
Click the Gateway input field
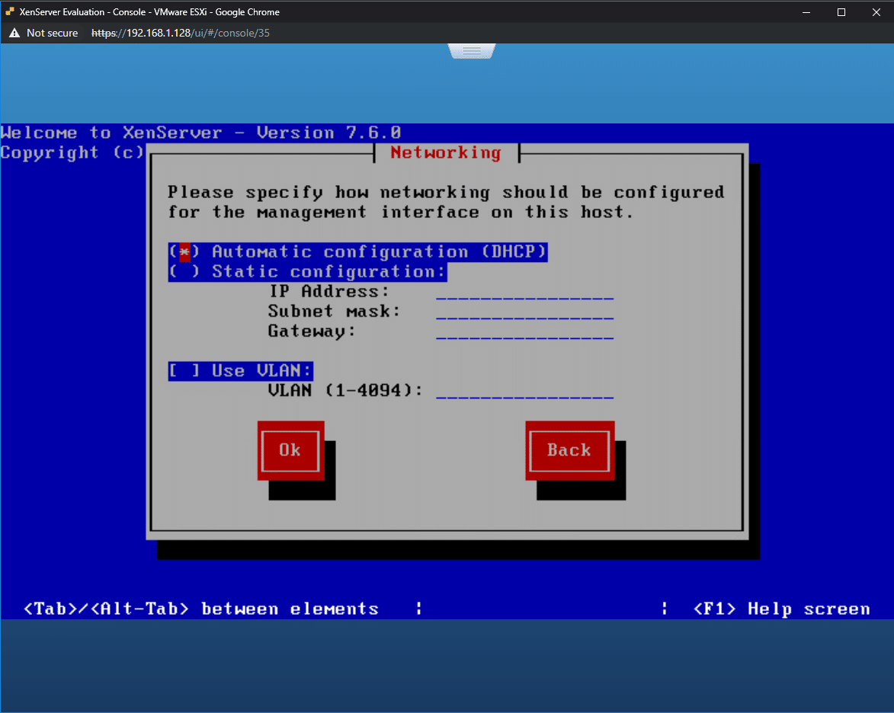click(524, 331)
